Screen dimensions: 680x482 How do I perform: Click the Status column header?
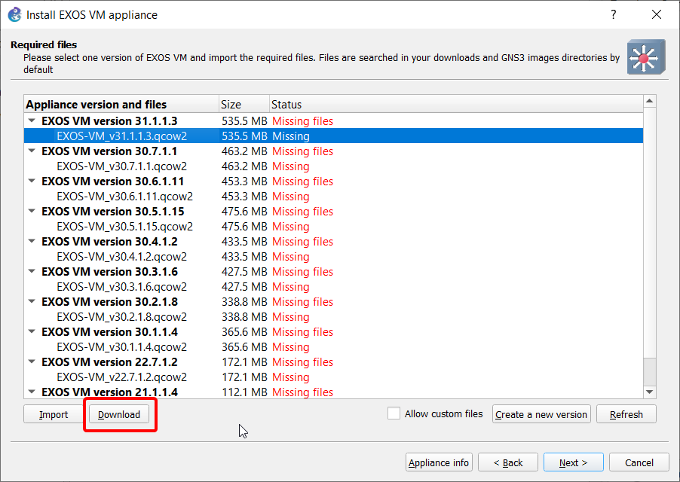click(x=456, y=105)
